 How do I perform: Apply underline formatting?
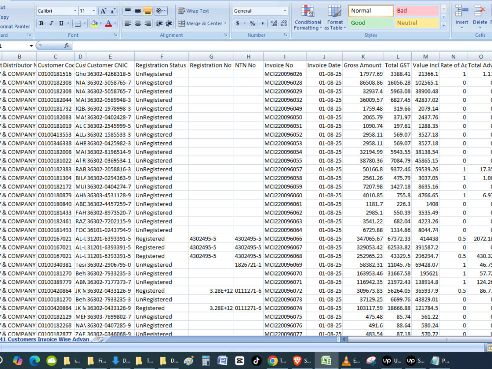click(x=61, y=24)
